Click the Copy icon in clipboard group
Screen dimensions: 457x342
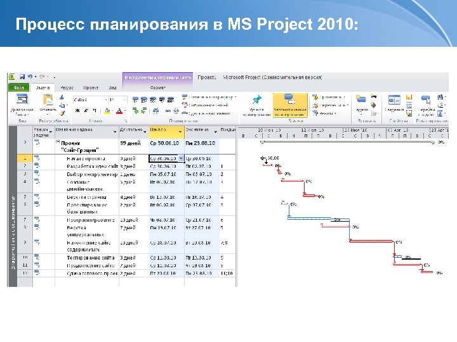coord(62,105)
